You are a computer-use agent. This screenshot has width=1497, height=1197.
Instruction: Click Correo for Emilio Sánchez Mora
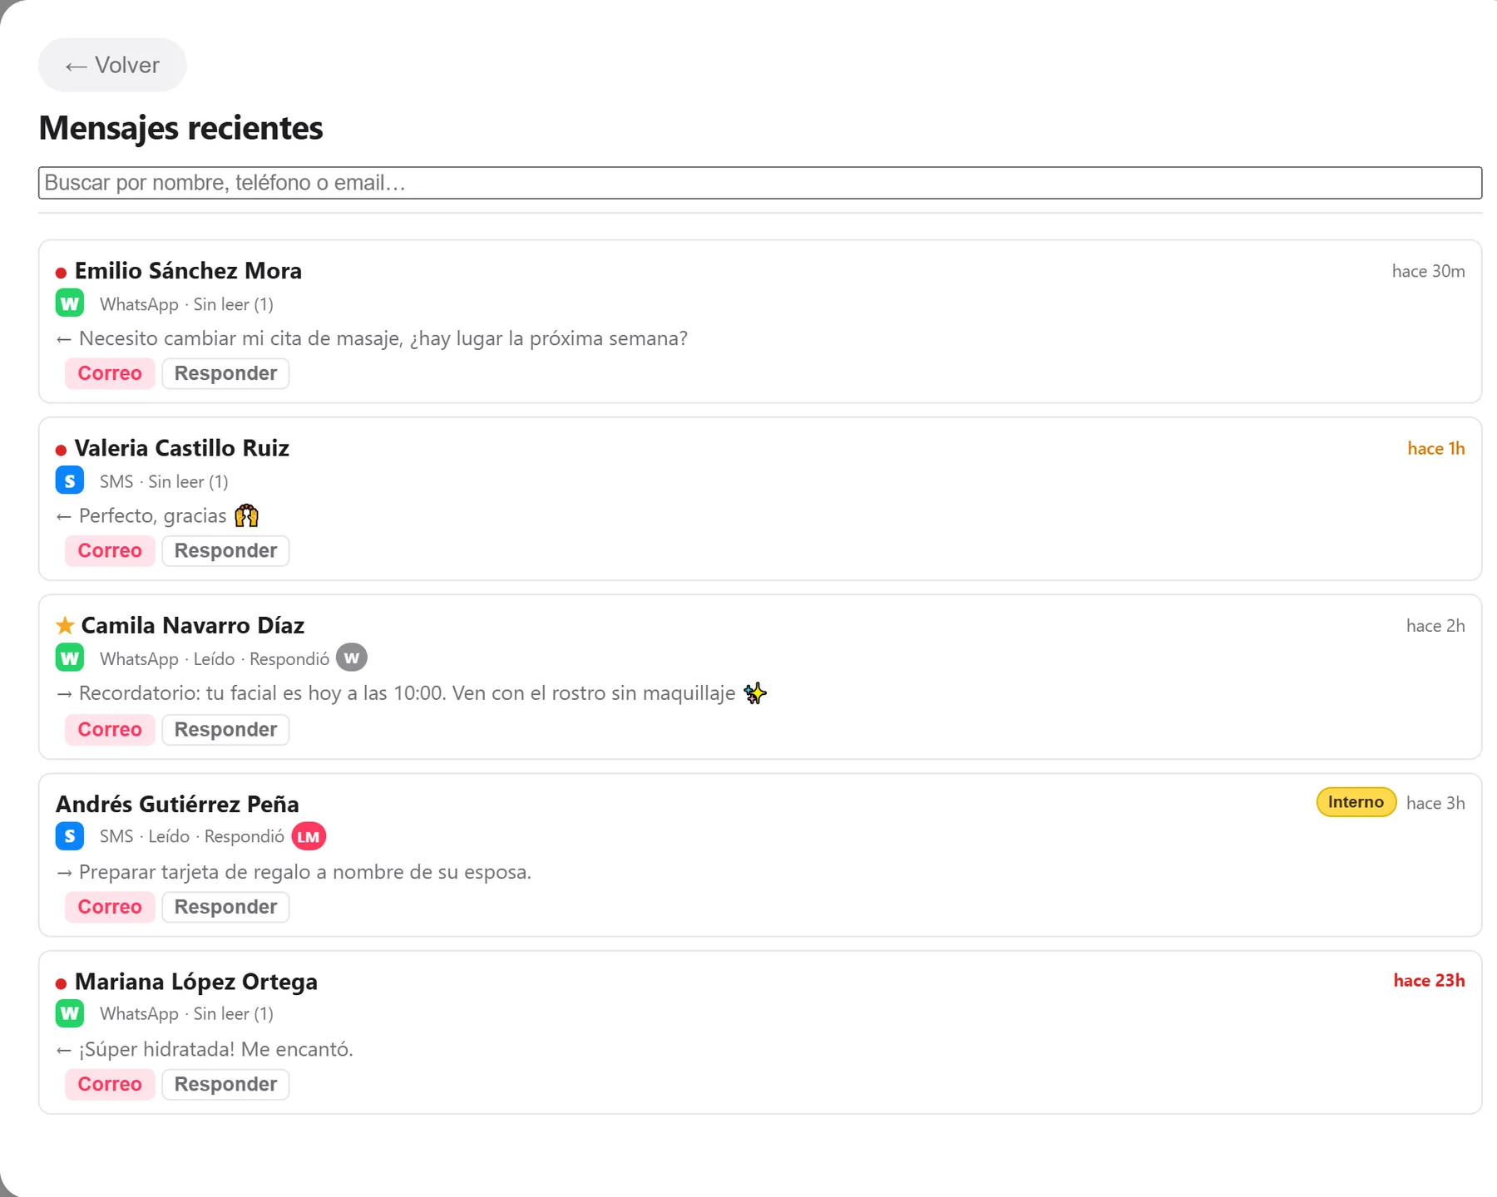point(110,373)
